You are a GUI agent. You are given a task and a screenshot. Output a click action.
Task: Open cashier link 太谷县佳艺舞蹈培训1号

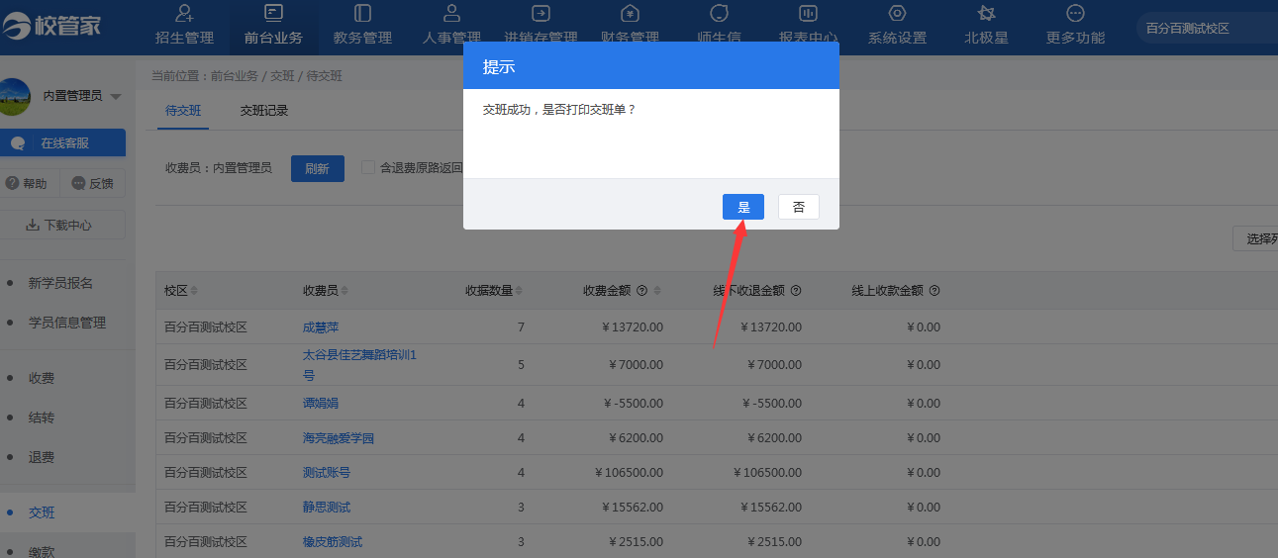click(x=359, y=364)
